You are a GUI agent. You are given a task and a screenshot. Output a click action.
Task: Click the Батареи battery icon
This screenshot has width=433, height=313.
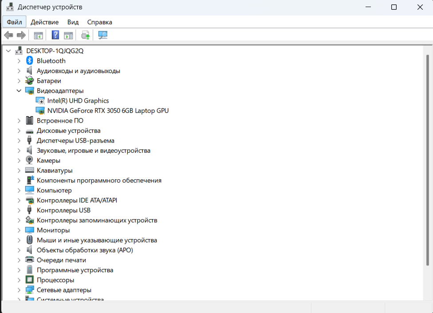pos(30,81)
